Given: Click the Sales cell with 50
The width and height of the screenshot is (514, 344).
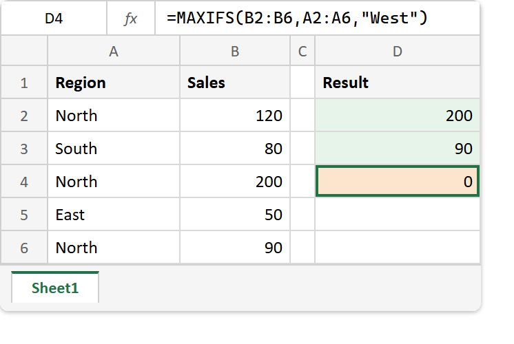Looking at the screenshot, I should pos(235,215).
